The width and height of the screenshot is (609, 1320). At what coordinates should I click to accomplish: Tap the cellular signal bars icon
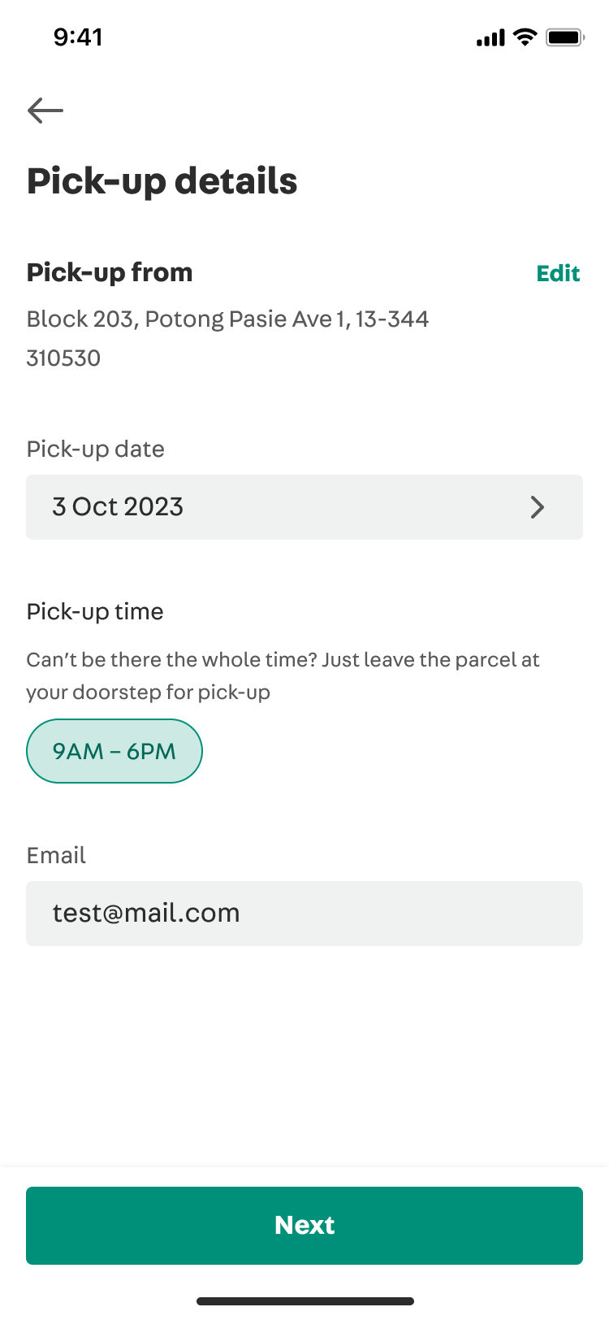pos(490,38)
